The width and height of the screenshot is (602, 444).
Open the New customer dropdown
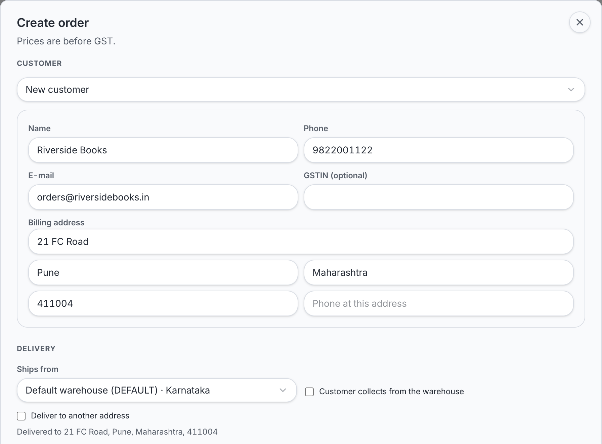(301, 89)
